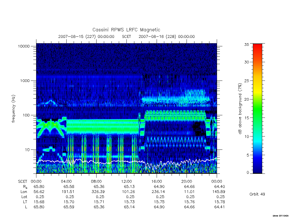This screenshot has height=217, width=289.
Task: Click the LT row label
Action: point(25,202)
